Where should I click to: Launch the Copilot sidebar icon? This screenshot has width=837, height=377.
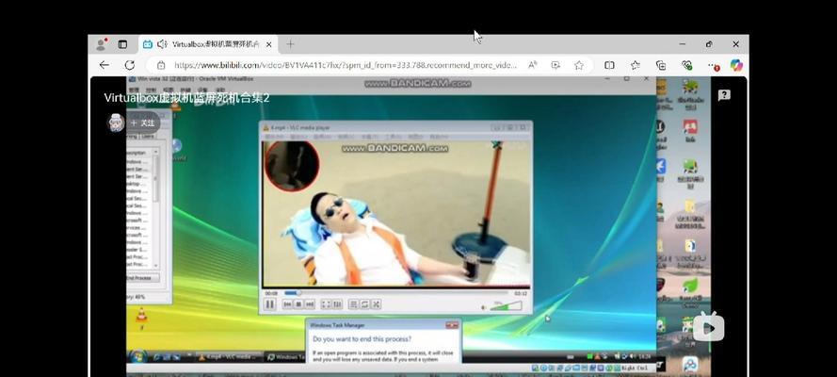(x=736, y=65)
